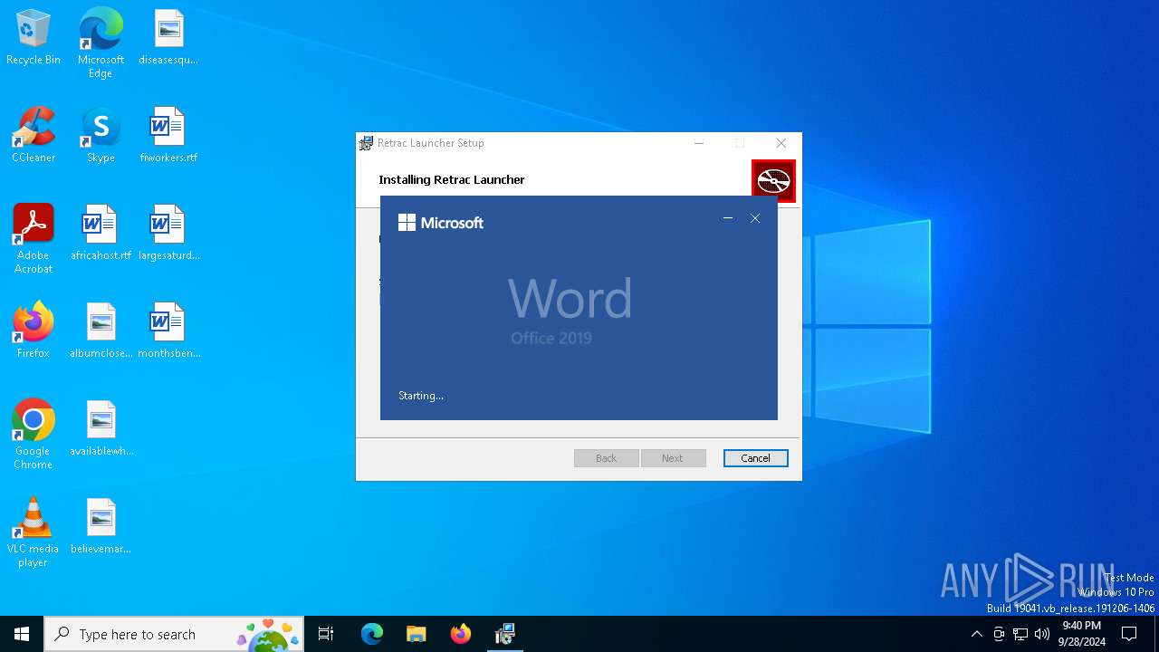Click the taskbar clock showing 9:40 PM
1159x652 pixels.
(x=1081, y=634)
